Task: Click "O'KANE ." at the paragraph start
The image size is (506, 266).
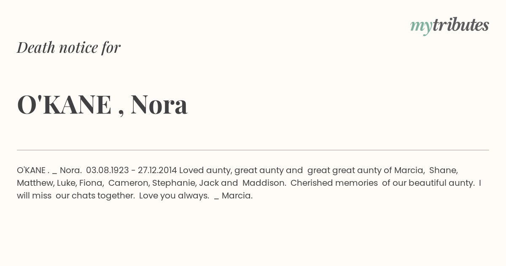Action: coord(33,170)
